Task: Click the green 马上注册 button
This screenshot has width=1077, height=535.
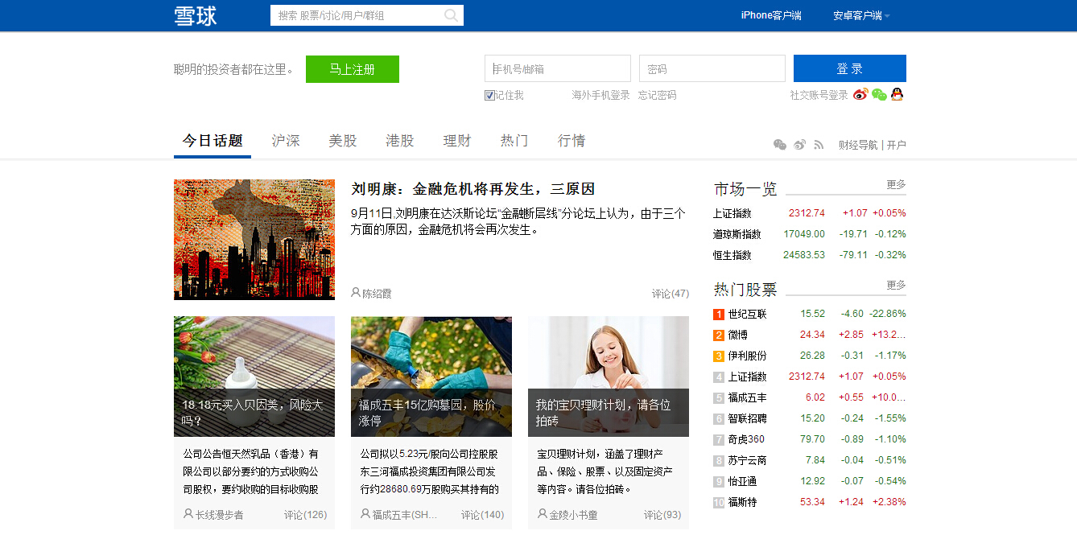Action: click(353, 69)
